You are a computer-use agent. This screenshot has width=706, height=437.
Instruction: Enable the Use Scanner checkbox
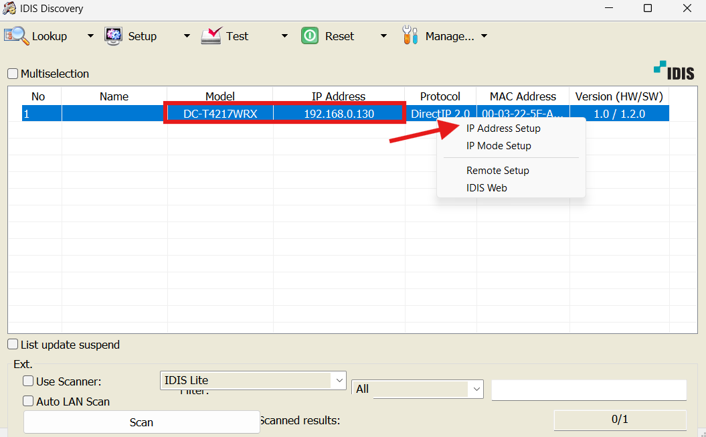click(28, 381)
